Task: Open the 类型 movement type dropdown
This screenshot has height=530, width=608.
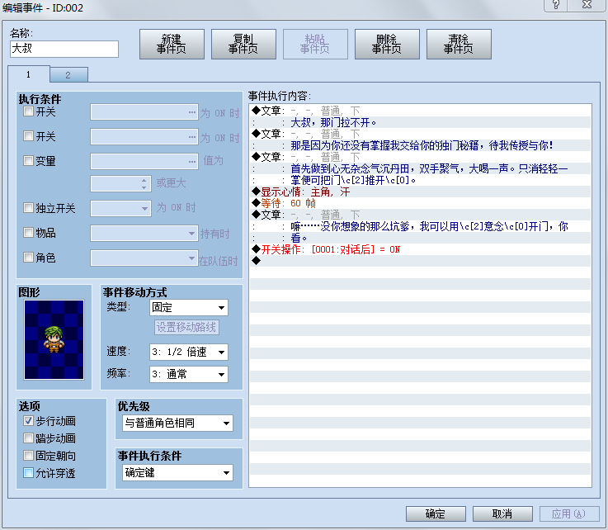Action: point(189,308)
